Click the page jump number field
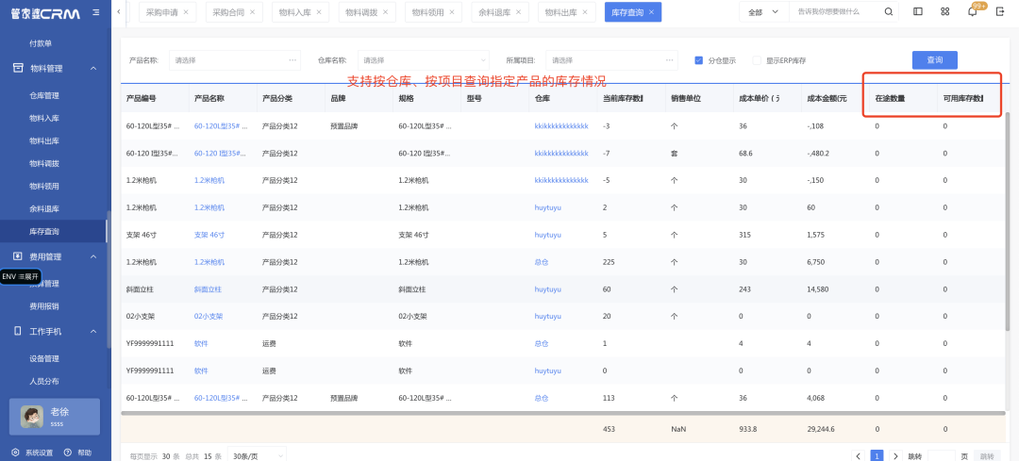This screenshot has width=1019, height=461. (941, 456)
